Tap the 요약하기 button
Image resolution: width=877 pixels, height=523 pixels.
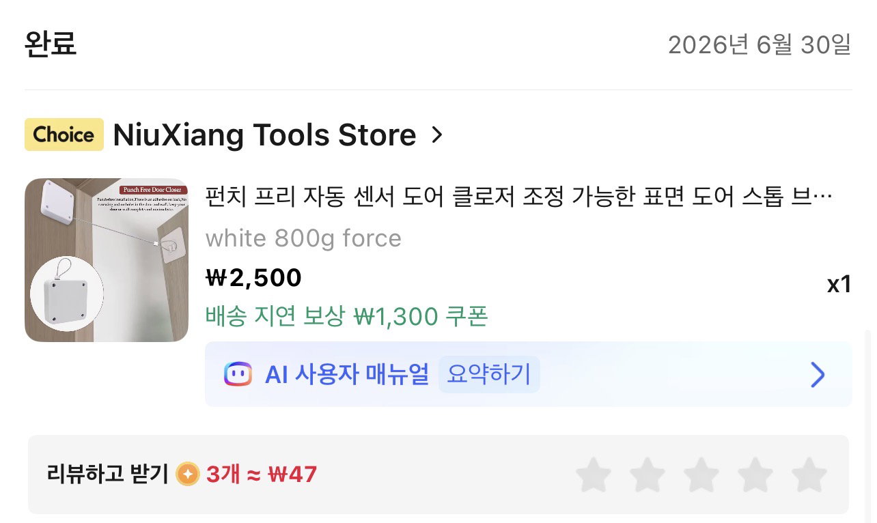[488, 374]
